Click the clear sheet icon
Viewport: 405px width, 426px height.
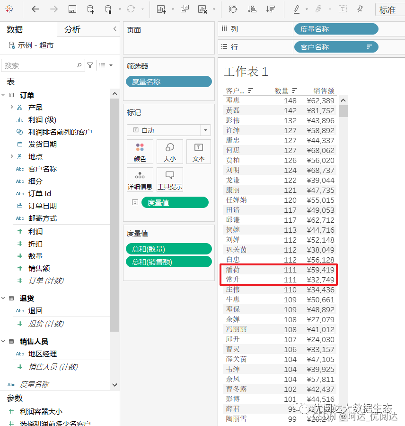pyautogui.click(x=202, y=9)
